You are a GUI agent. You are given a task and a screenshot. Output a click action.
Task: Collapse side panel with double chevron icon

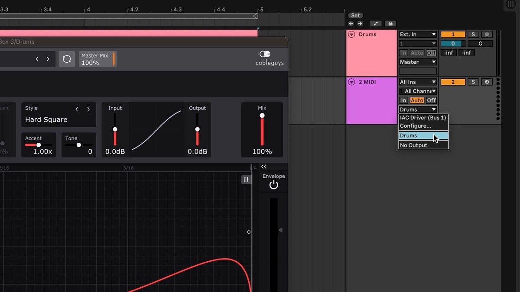click(263, 167)
